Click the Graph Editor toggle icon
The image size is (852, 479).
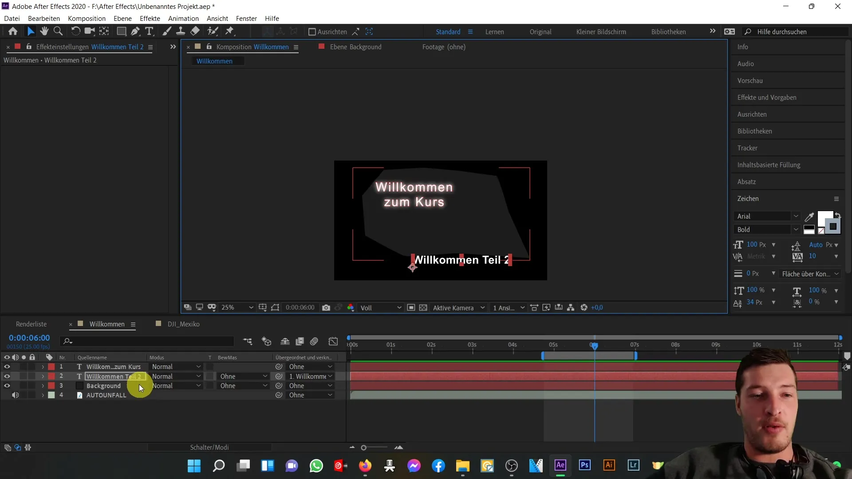pyautogui.click(x=334, y=342)
